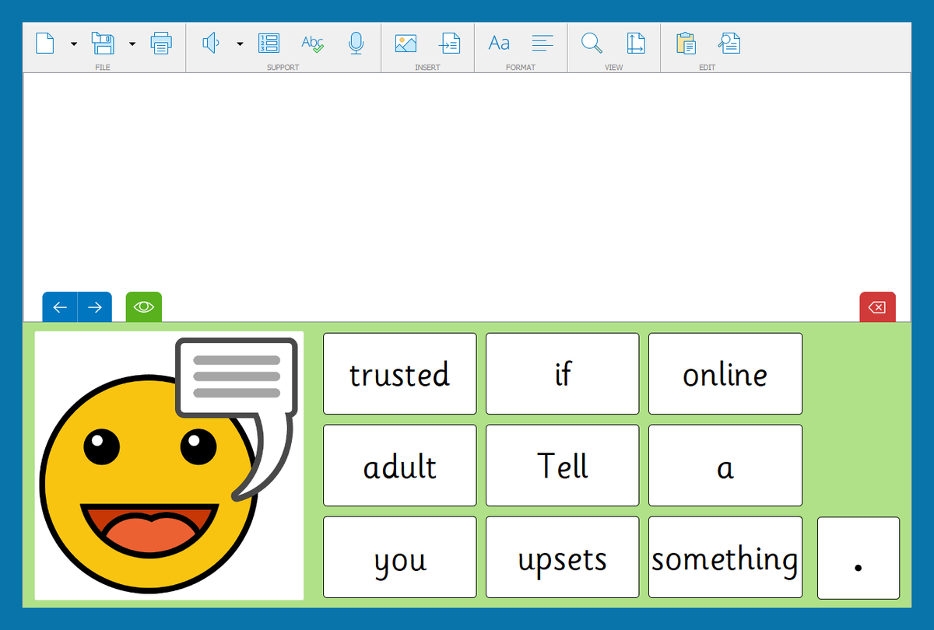The width and height of the screenshot is (934, 630).
Task: Open the new document dropdown arrow
Action: (73, 44)
